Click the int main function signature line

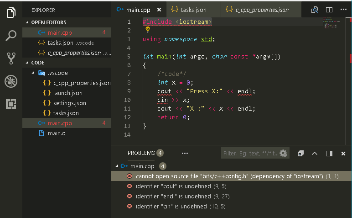coord(212,57)
